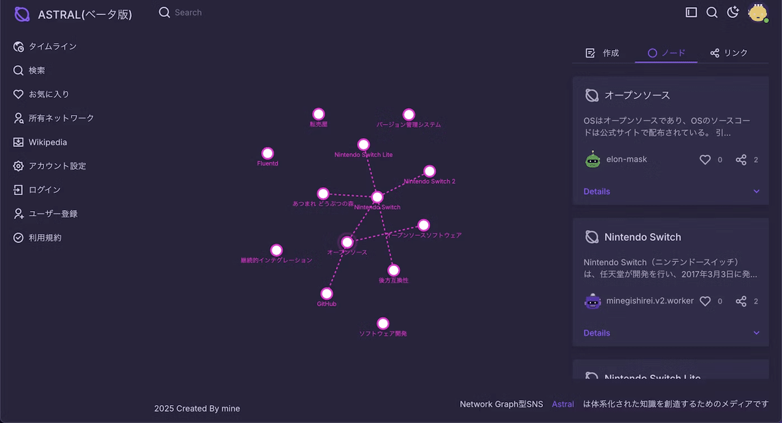Click the magnifier icon beside Search field
The image size is (782, 423).
pos(164,12)
